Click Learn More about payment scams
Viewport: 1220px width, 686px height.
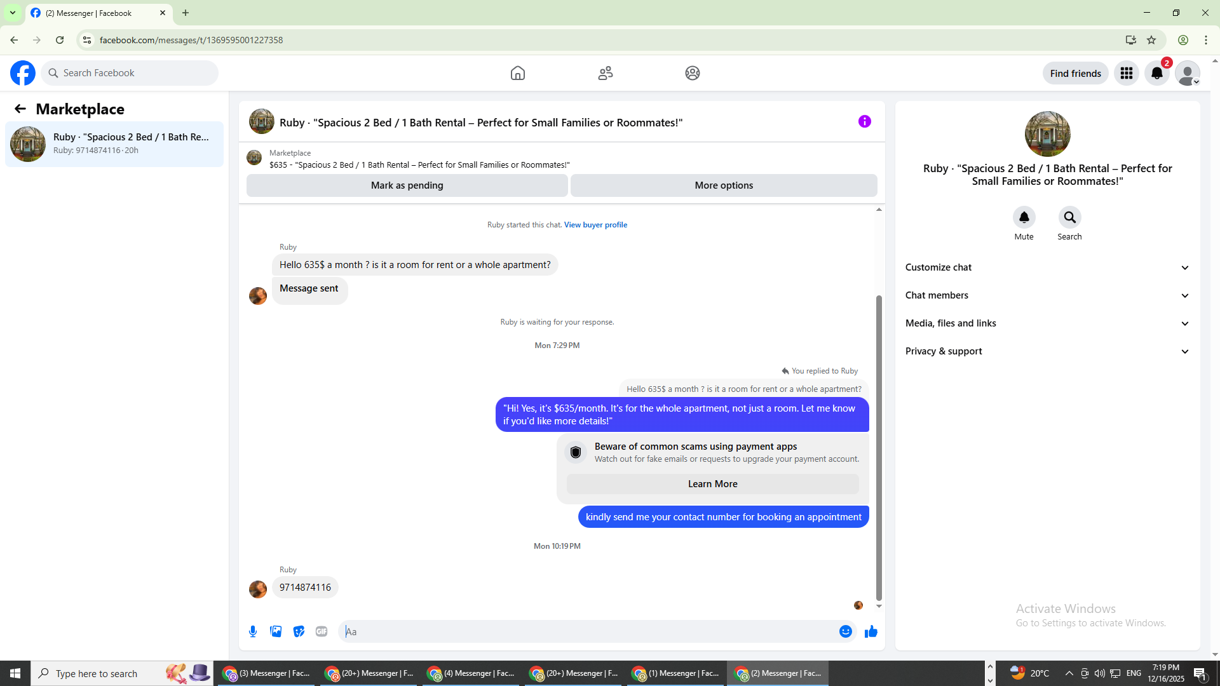point(713,484)
